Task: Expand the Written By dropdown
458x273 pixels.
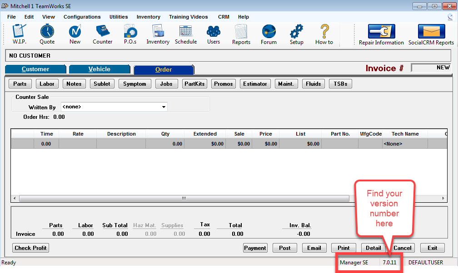Action: pyautogui.click(x=164, y=107)
